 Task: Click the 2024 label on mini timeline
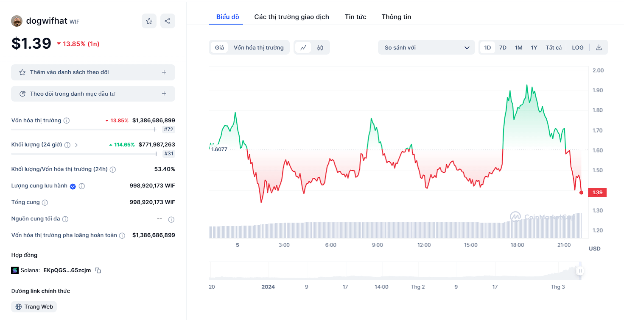(x=268, y=287)
